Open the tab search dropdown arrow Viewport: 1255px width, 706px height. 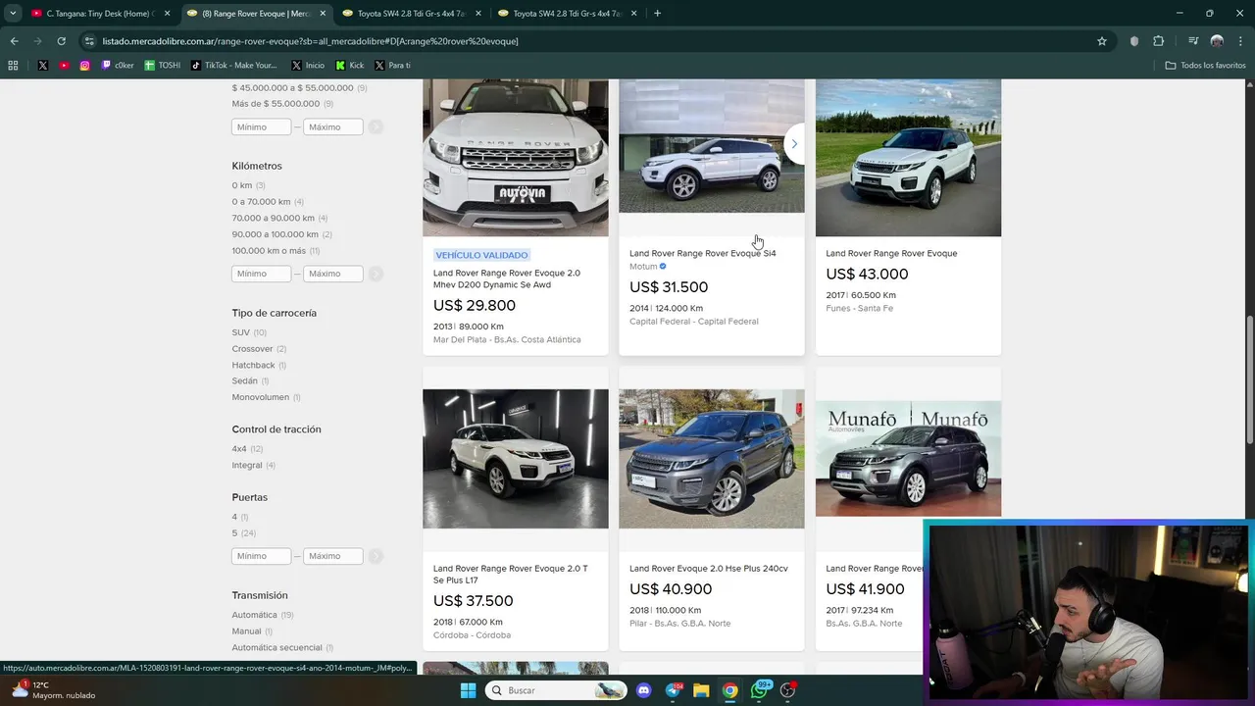(x=13, y=13)
